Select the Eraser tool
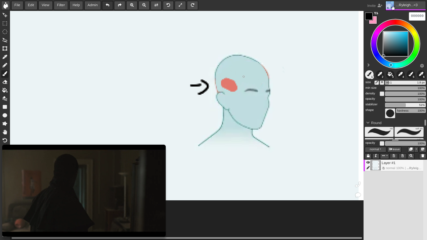 5,82
